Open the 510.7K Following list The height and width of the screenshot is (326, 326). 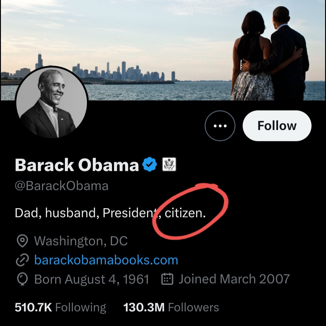click(x=60, y=308)
